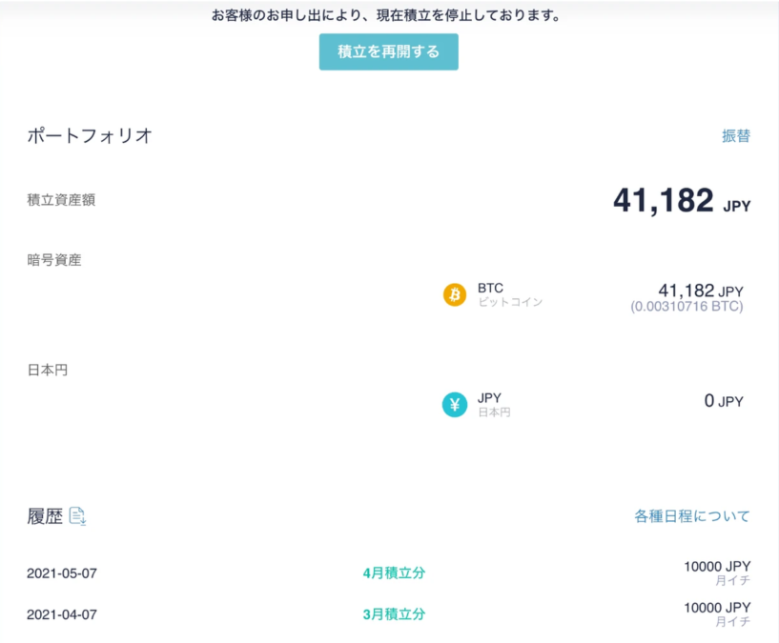Screen dimensions: 779x643
Task: Click the 3月積立分 entry
Action: point(394,614)
